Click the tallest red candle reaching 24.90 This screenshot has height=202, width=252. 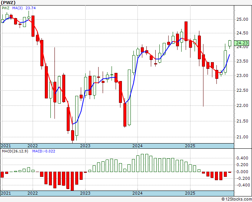click(186, 31)
